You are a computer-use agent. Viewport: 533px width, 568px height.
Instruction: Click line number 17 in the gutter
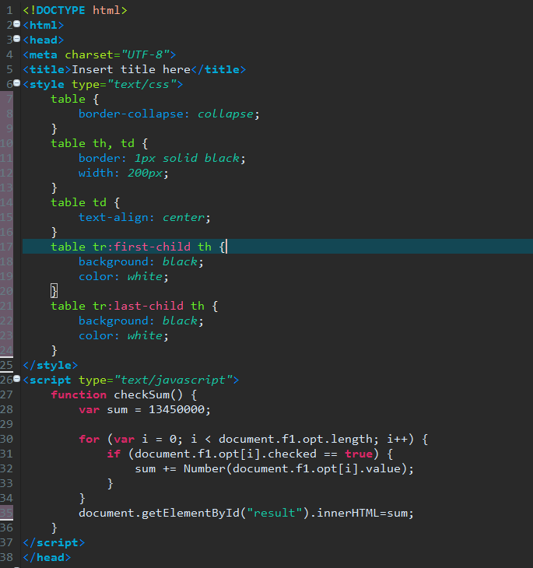point(6,247)
